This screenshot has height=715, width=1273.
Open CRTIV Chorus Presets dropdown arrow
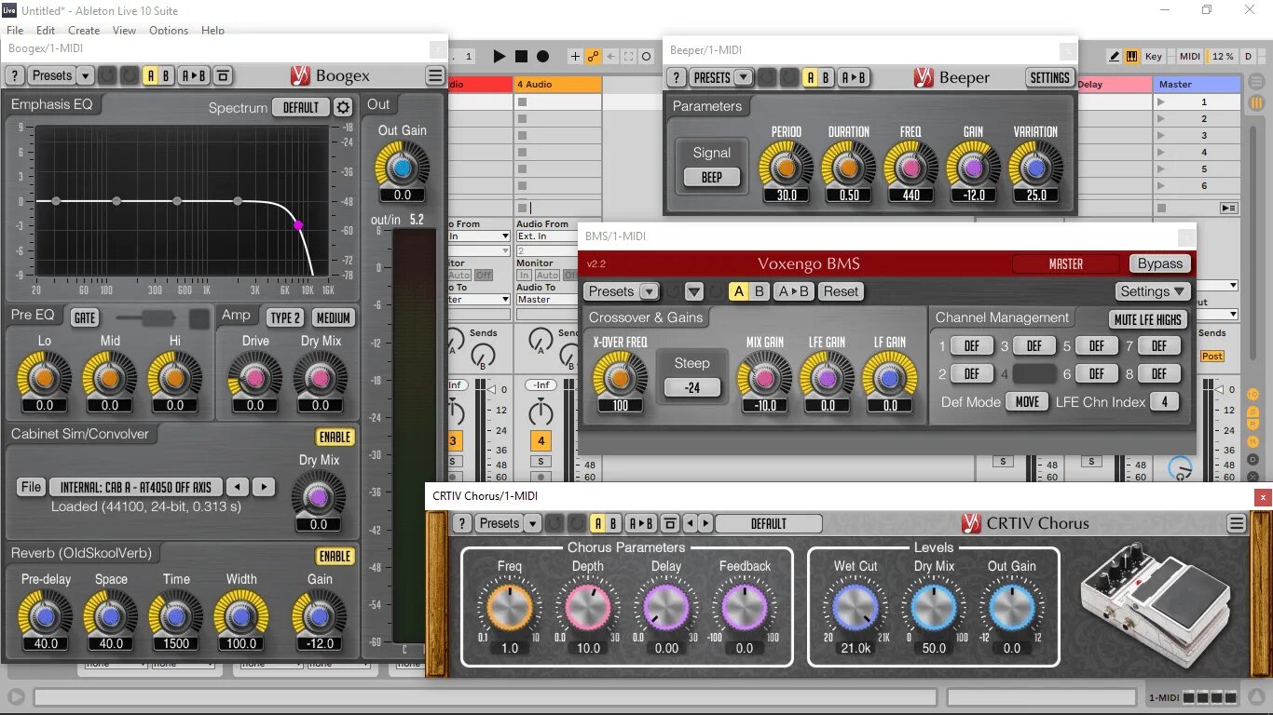[532, 523]
